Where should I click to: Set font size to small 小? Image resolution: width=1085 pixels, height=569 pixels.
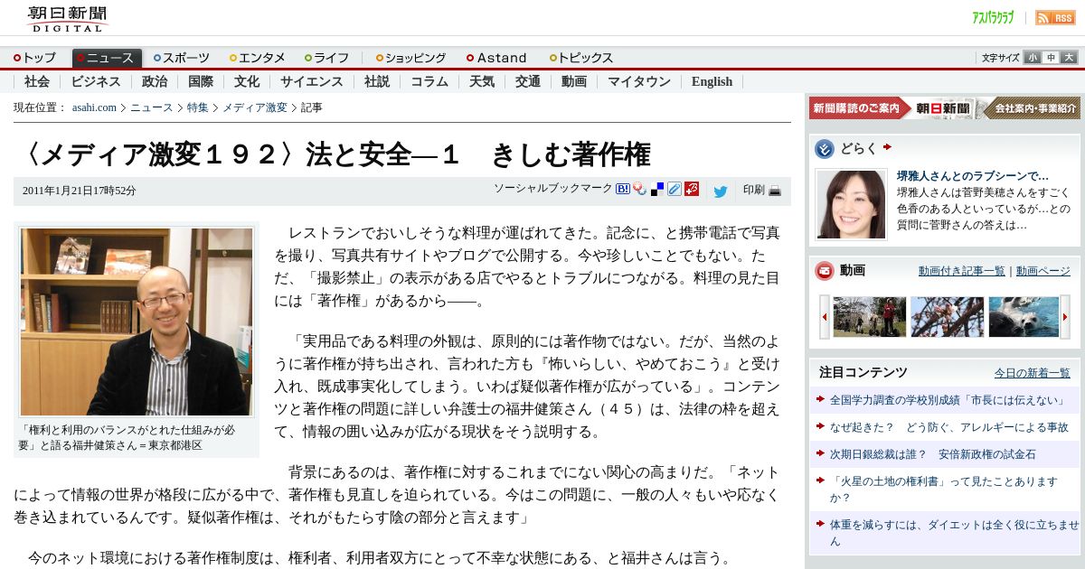[x=1033, y=57]
